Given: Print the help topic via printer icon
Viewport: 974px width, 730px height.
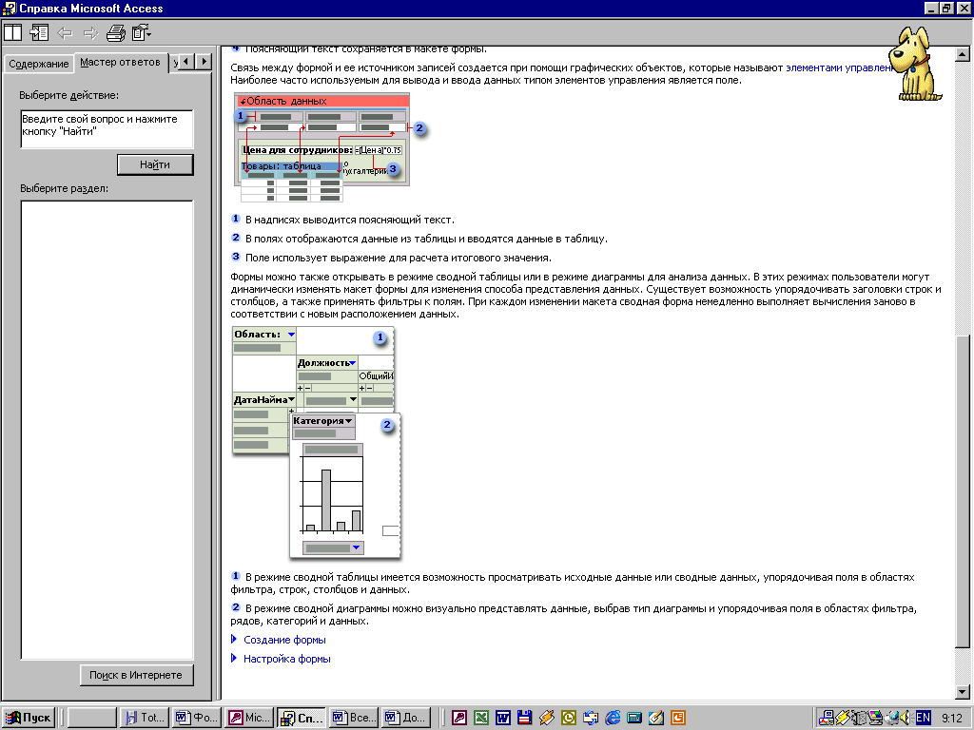Looking at the screenshot, I should click(x=116, y=33).
